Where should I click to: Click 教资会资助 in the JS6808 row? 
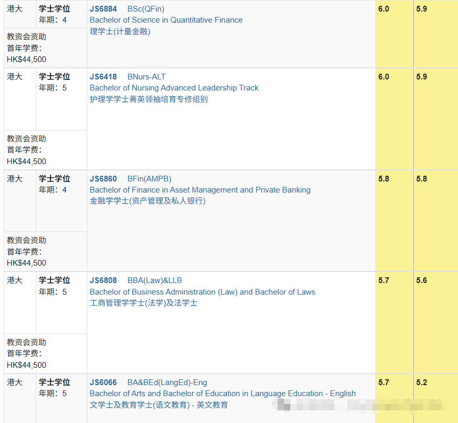(26, 343)
